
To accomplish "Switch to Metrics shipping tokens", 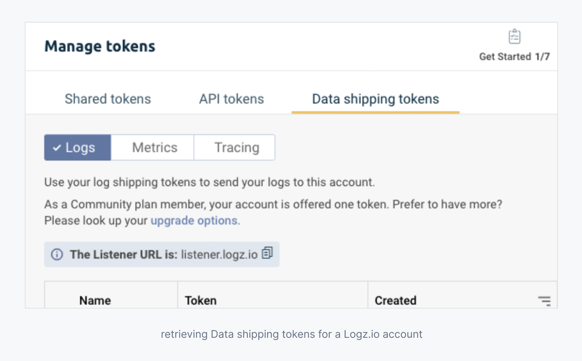I will point(154,148).
